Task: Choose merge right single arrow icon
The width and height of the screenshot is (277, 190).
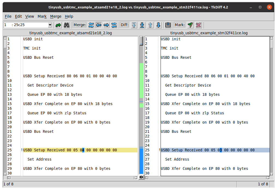Action: [106, 25]
